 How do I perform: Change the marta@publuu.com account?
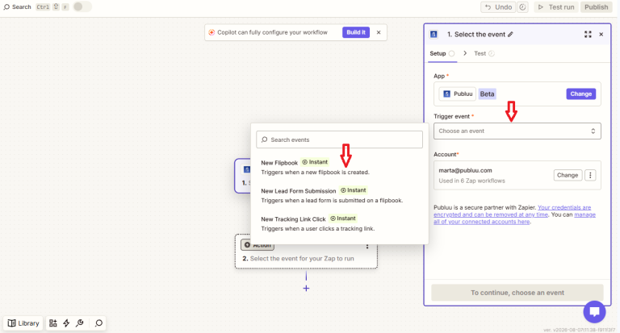pos(568,175)
